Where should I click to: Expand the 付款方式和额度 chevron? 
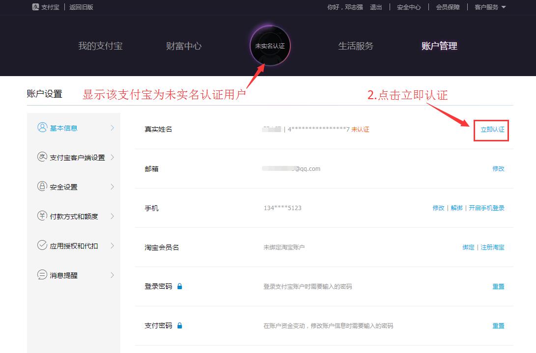click(x=112, y=216)
